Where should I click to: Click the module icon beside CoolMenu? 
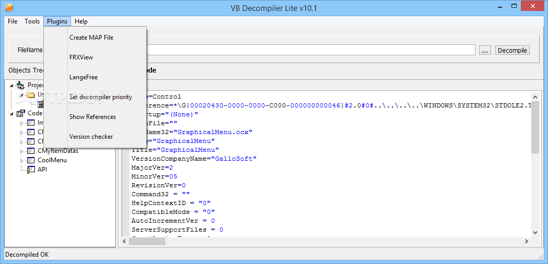31,160
